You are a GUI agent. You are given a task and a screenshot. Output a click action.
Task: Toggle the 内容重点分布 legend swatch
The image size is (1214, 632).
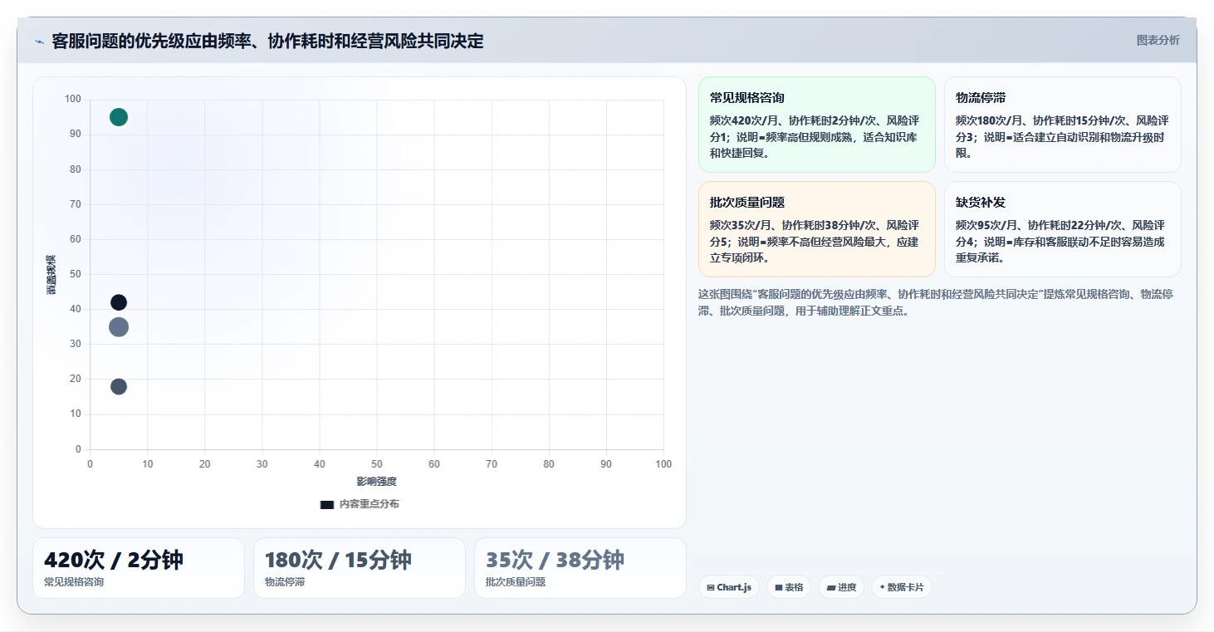(x=327, y=504)
